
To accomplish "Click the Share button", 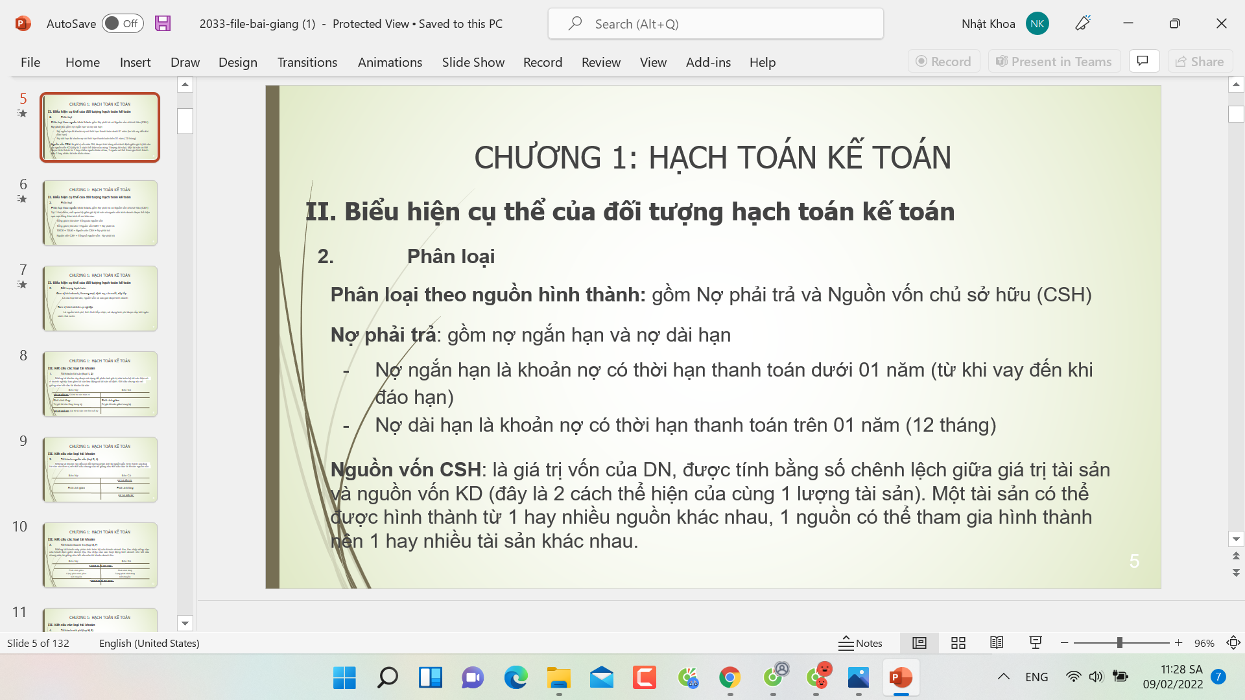I will click(1200, 62).
